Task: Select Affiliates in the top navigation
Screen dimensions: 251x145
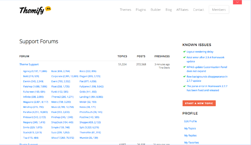Action: point(182,9)
